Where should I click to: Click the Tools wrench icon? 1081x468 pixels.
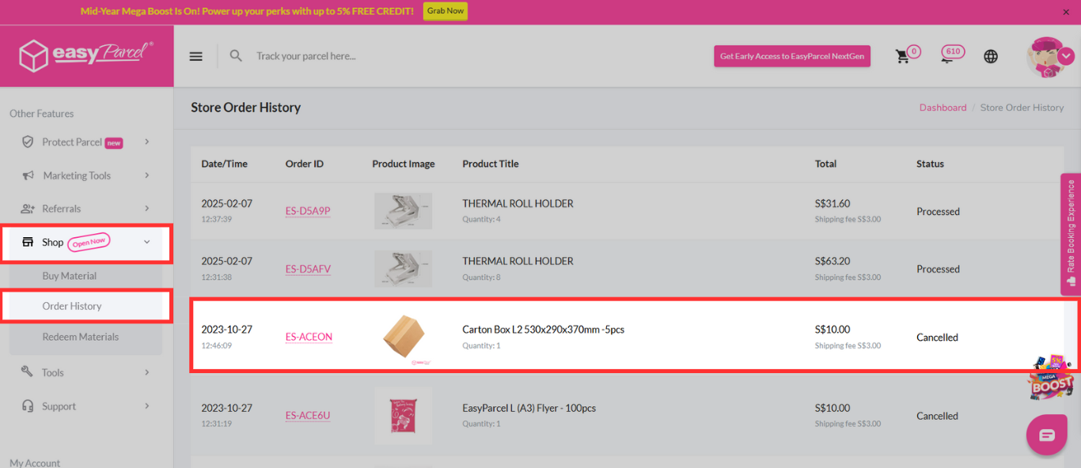28,372
